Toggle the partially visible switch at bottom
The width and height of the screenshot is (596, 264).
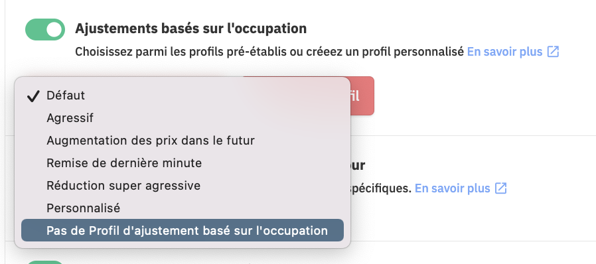tap(45, 262)
